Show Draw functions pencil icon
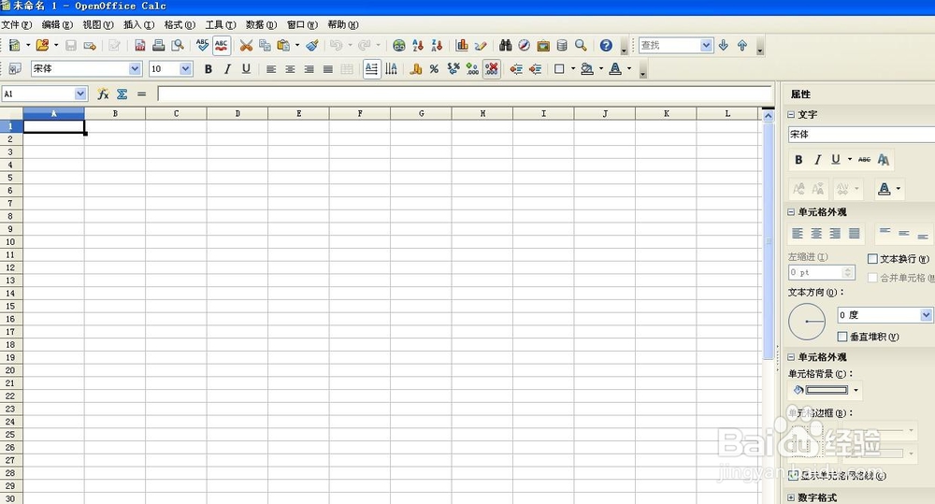 (x=481, y=45)
